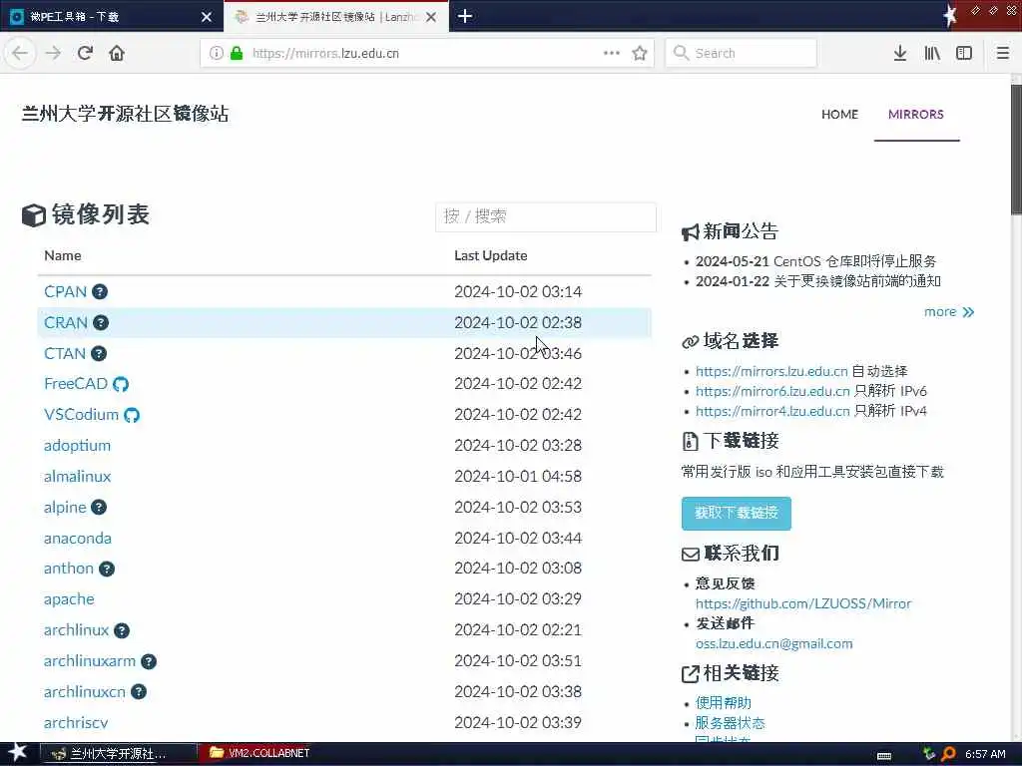Click the help icon next to alpine
The image size is (1022, 766).
pyautogui.click(x=99, y=508)
